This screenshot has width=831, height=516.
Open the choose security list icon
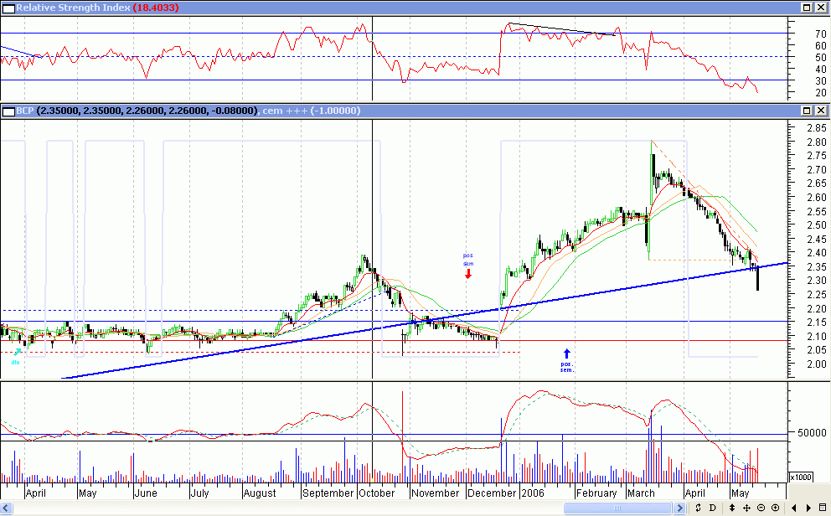tap(823, 508)
